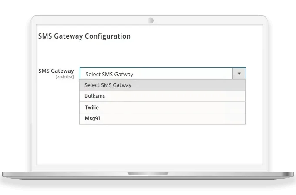
Task: Click the laptop lid notch at bottom
Action: pos(148,173)
